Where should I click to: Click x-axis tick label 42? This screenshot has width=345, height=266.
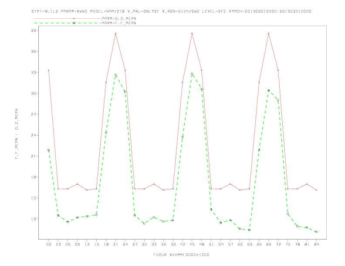pos(183,244)
